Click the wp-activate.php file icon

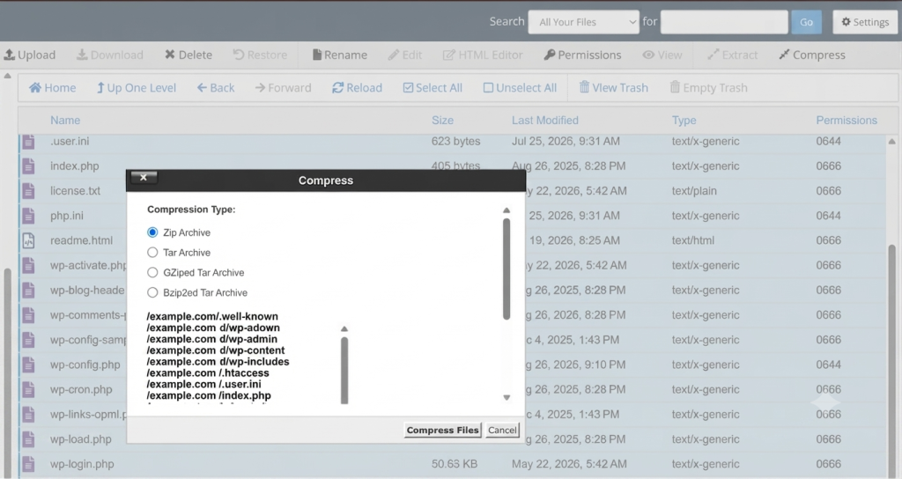[x=28, y=265]
